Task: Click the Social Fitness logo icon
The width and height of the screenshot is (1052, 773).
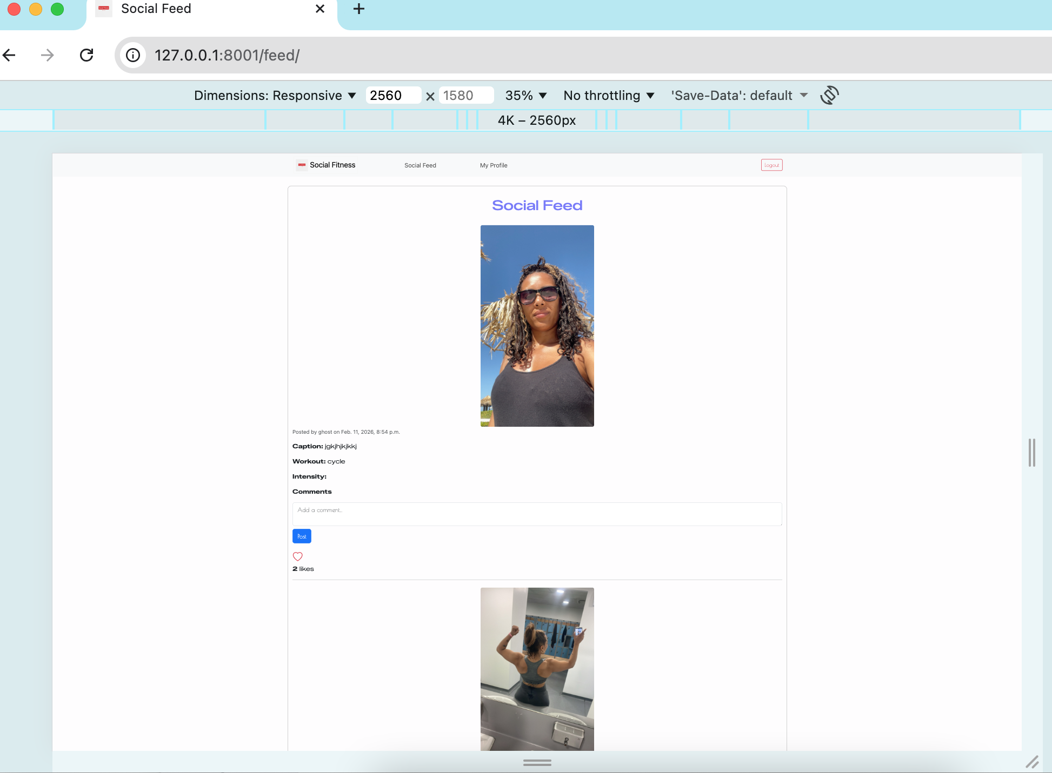Action: click(x=301, y=165)
